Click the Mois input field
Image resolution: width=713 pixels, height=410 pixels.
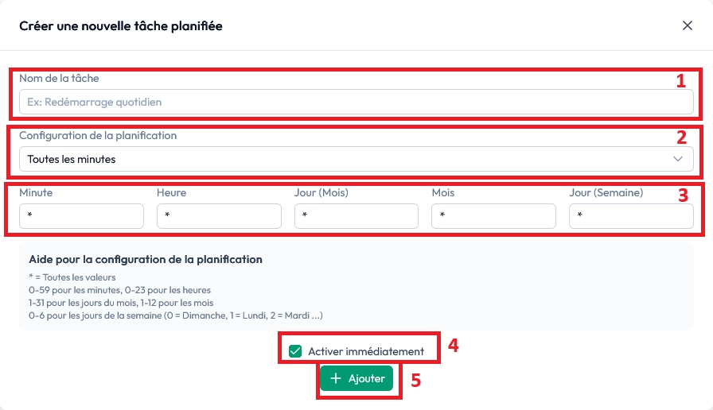pos(493,216)
